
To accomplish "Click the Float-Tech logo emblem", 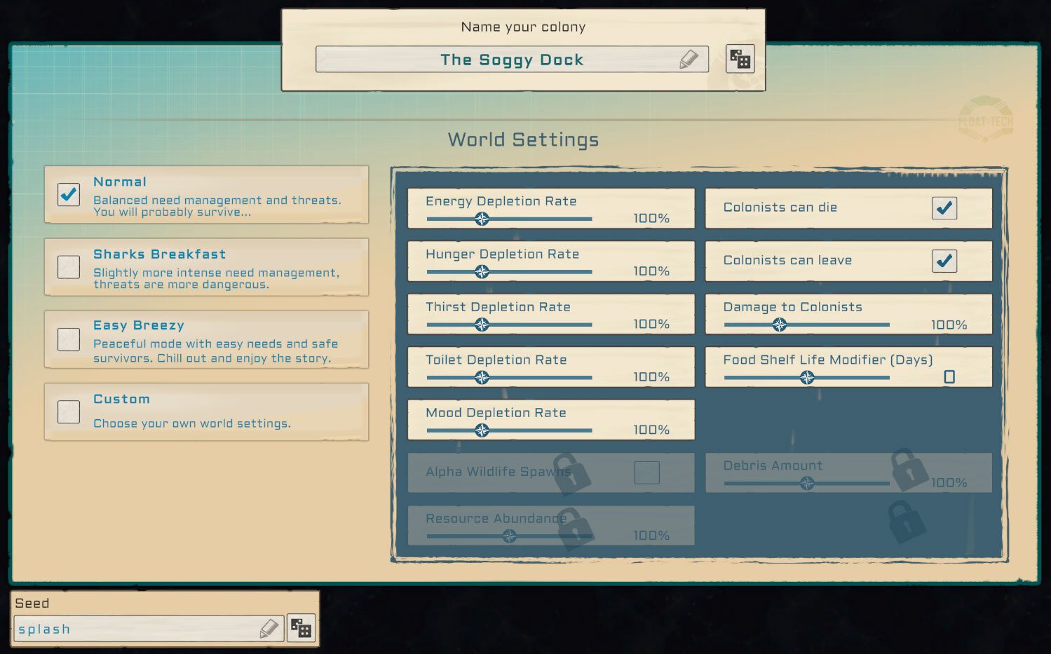I will click(x=985, y=120).
